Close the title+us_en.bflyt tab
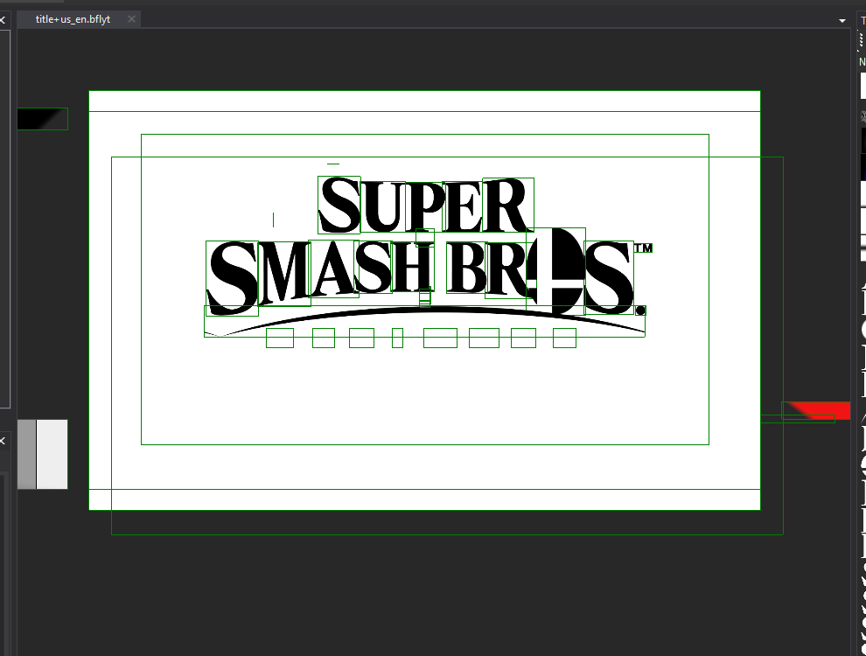Screen dimensions: 866x656 click(131, 19)
